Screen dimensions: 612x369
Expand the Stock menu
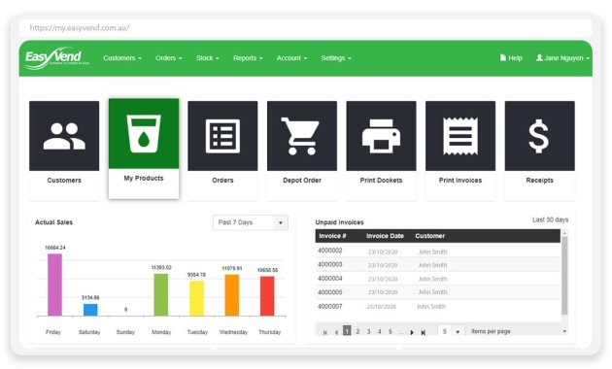point(207,58)
